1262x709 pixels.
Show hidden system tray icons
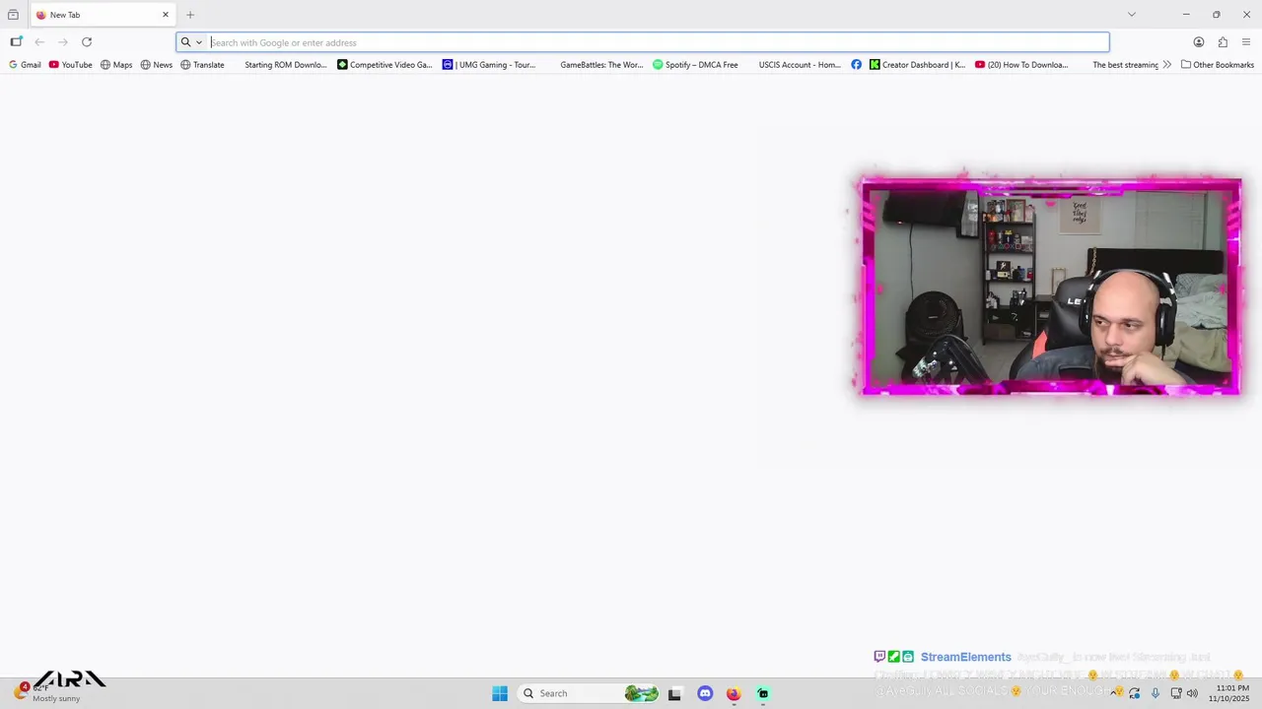tap(1114, 693)
